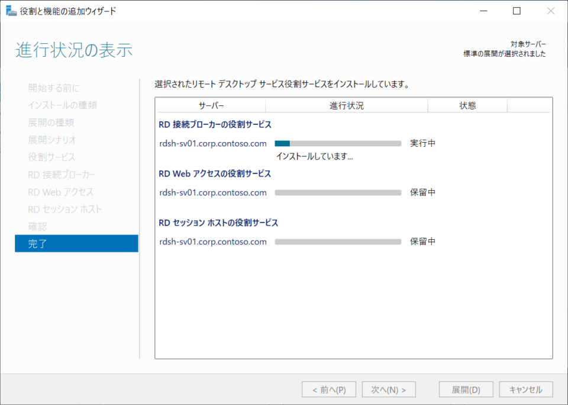Click server name under RD セッション ホスト heading

point(213,242)
